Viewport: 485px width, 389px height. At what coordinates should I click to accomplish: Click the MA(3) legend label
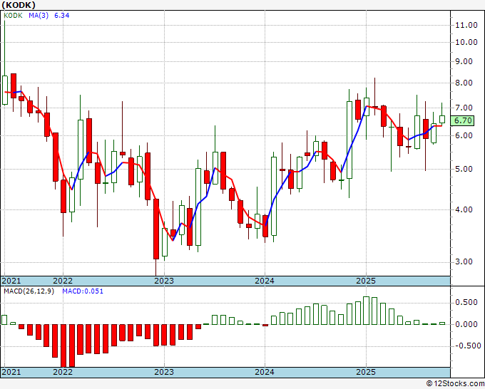[x=39, y=16]
